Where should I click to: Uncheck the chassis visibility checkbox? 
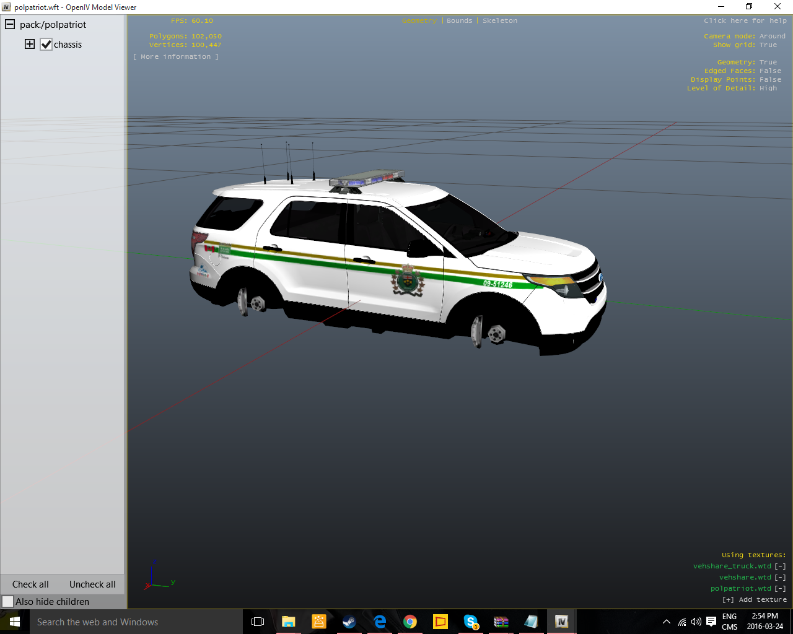[46, 45]
